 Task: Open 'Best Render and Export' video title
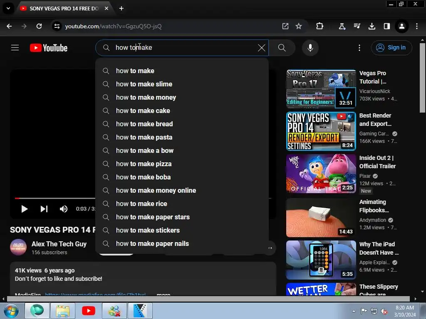[x=375, y=120]
